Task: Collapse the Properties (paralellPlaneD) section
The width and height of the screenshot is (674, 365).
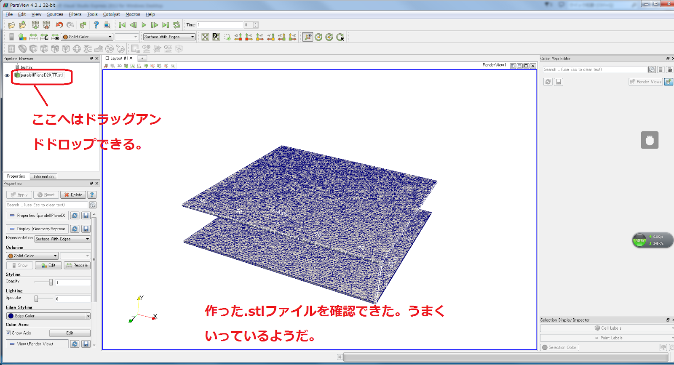Action: pyautogui.click(x=37, y=216)
